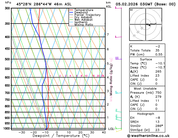178x138 pixels.
Task: Click the 5 km altitude label
Action: tap(108, 64)
